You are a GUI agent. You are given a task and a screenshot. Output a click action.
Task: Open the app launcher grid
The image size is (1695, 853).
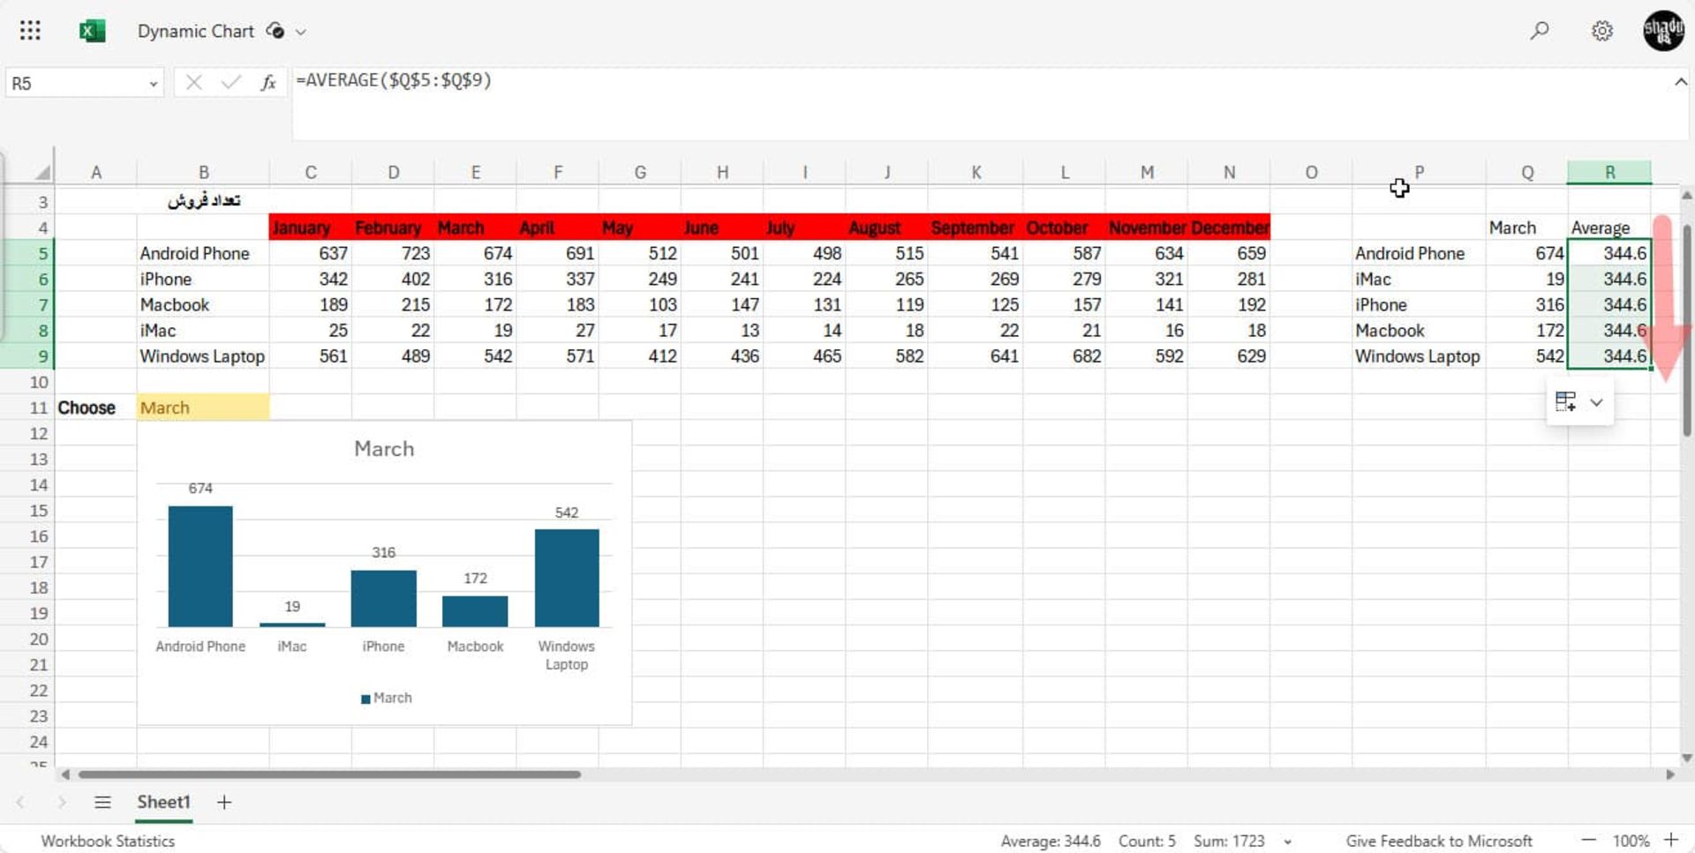pos(30,31)
